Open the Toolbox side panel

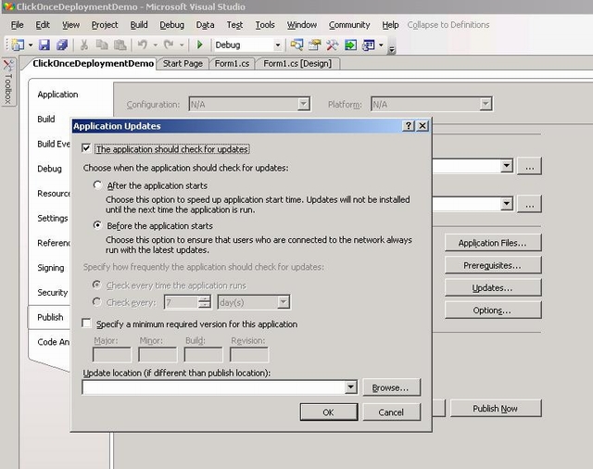click(8, 82)
